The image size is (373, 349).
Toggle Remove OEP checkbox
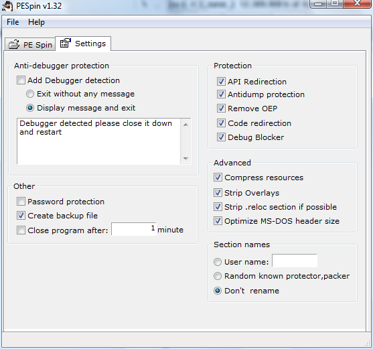pos(221,109)
